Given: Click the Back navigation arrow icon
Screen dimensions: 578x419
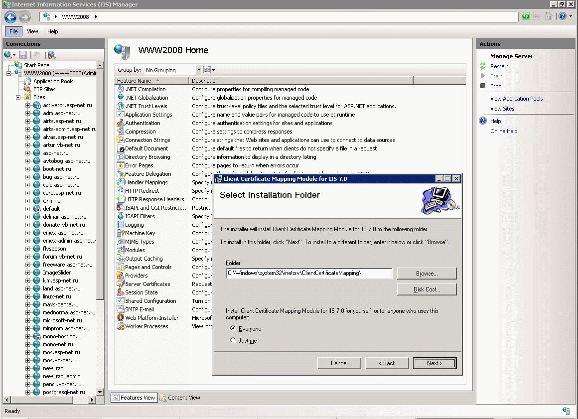Looking at the screenshot, I should [x=10, y=17].
